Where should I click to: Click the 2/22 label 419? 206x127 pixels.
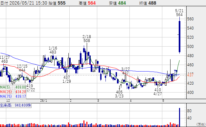coord(30,86)
